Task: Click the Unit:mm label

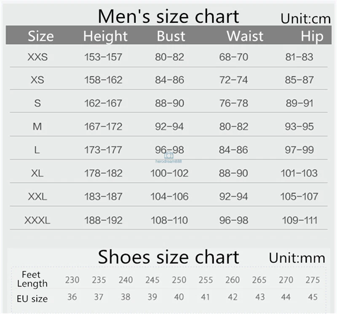Action: pyautogui.click(x=297, y=258)
